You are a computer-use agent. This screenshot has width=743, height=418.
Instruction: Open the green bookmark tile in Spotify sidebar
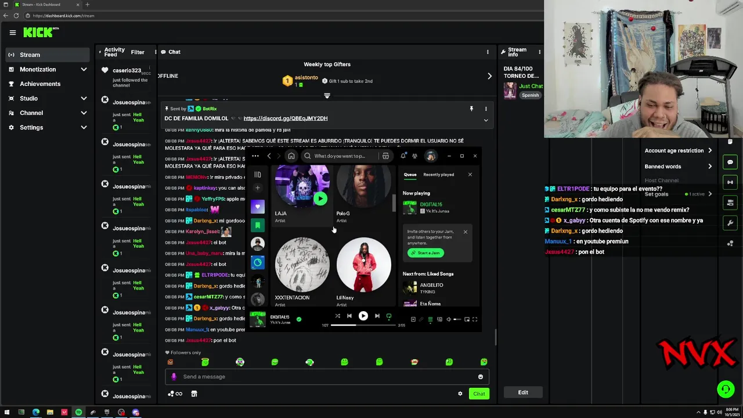tap(258, 225)
